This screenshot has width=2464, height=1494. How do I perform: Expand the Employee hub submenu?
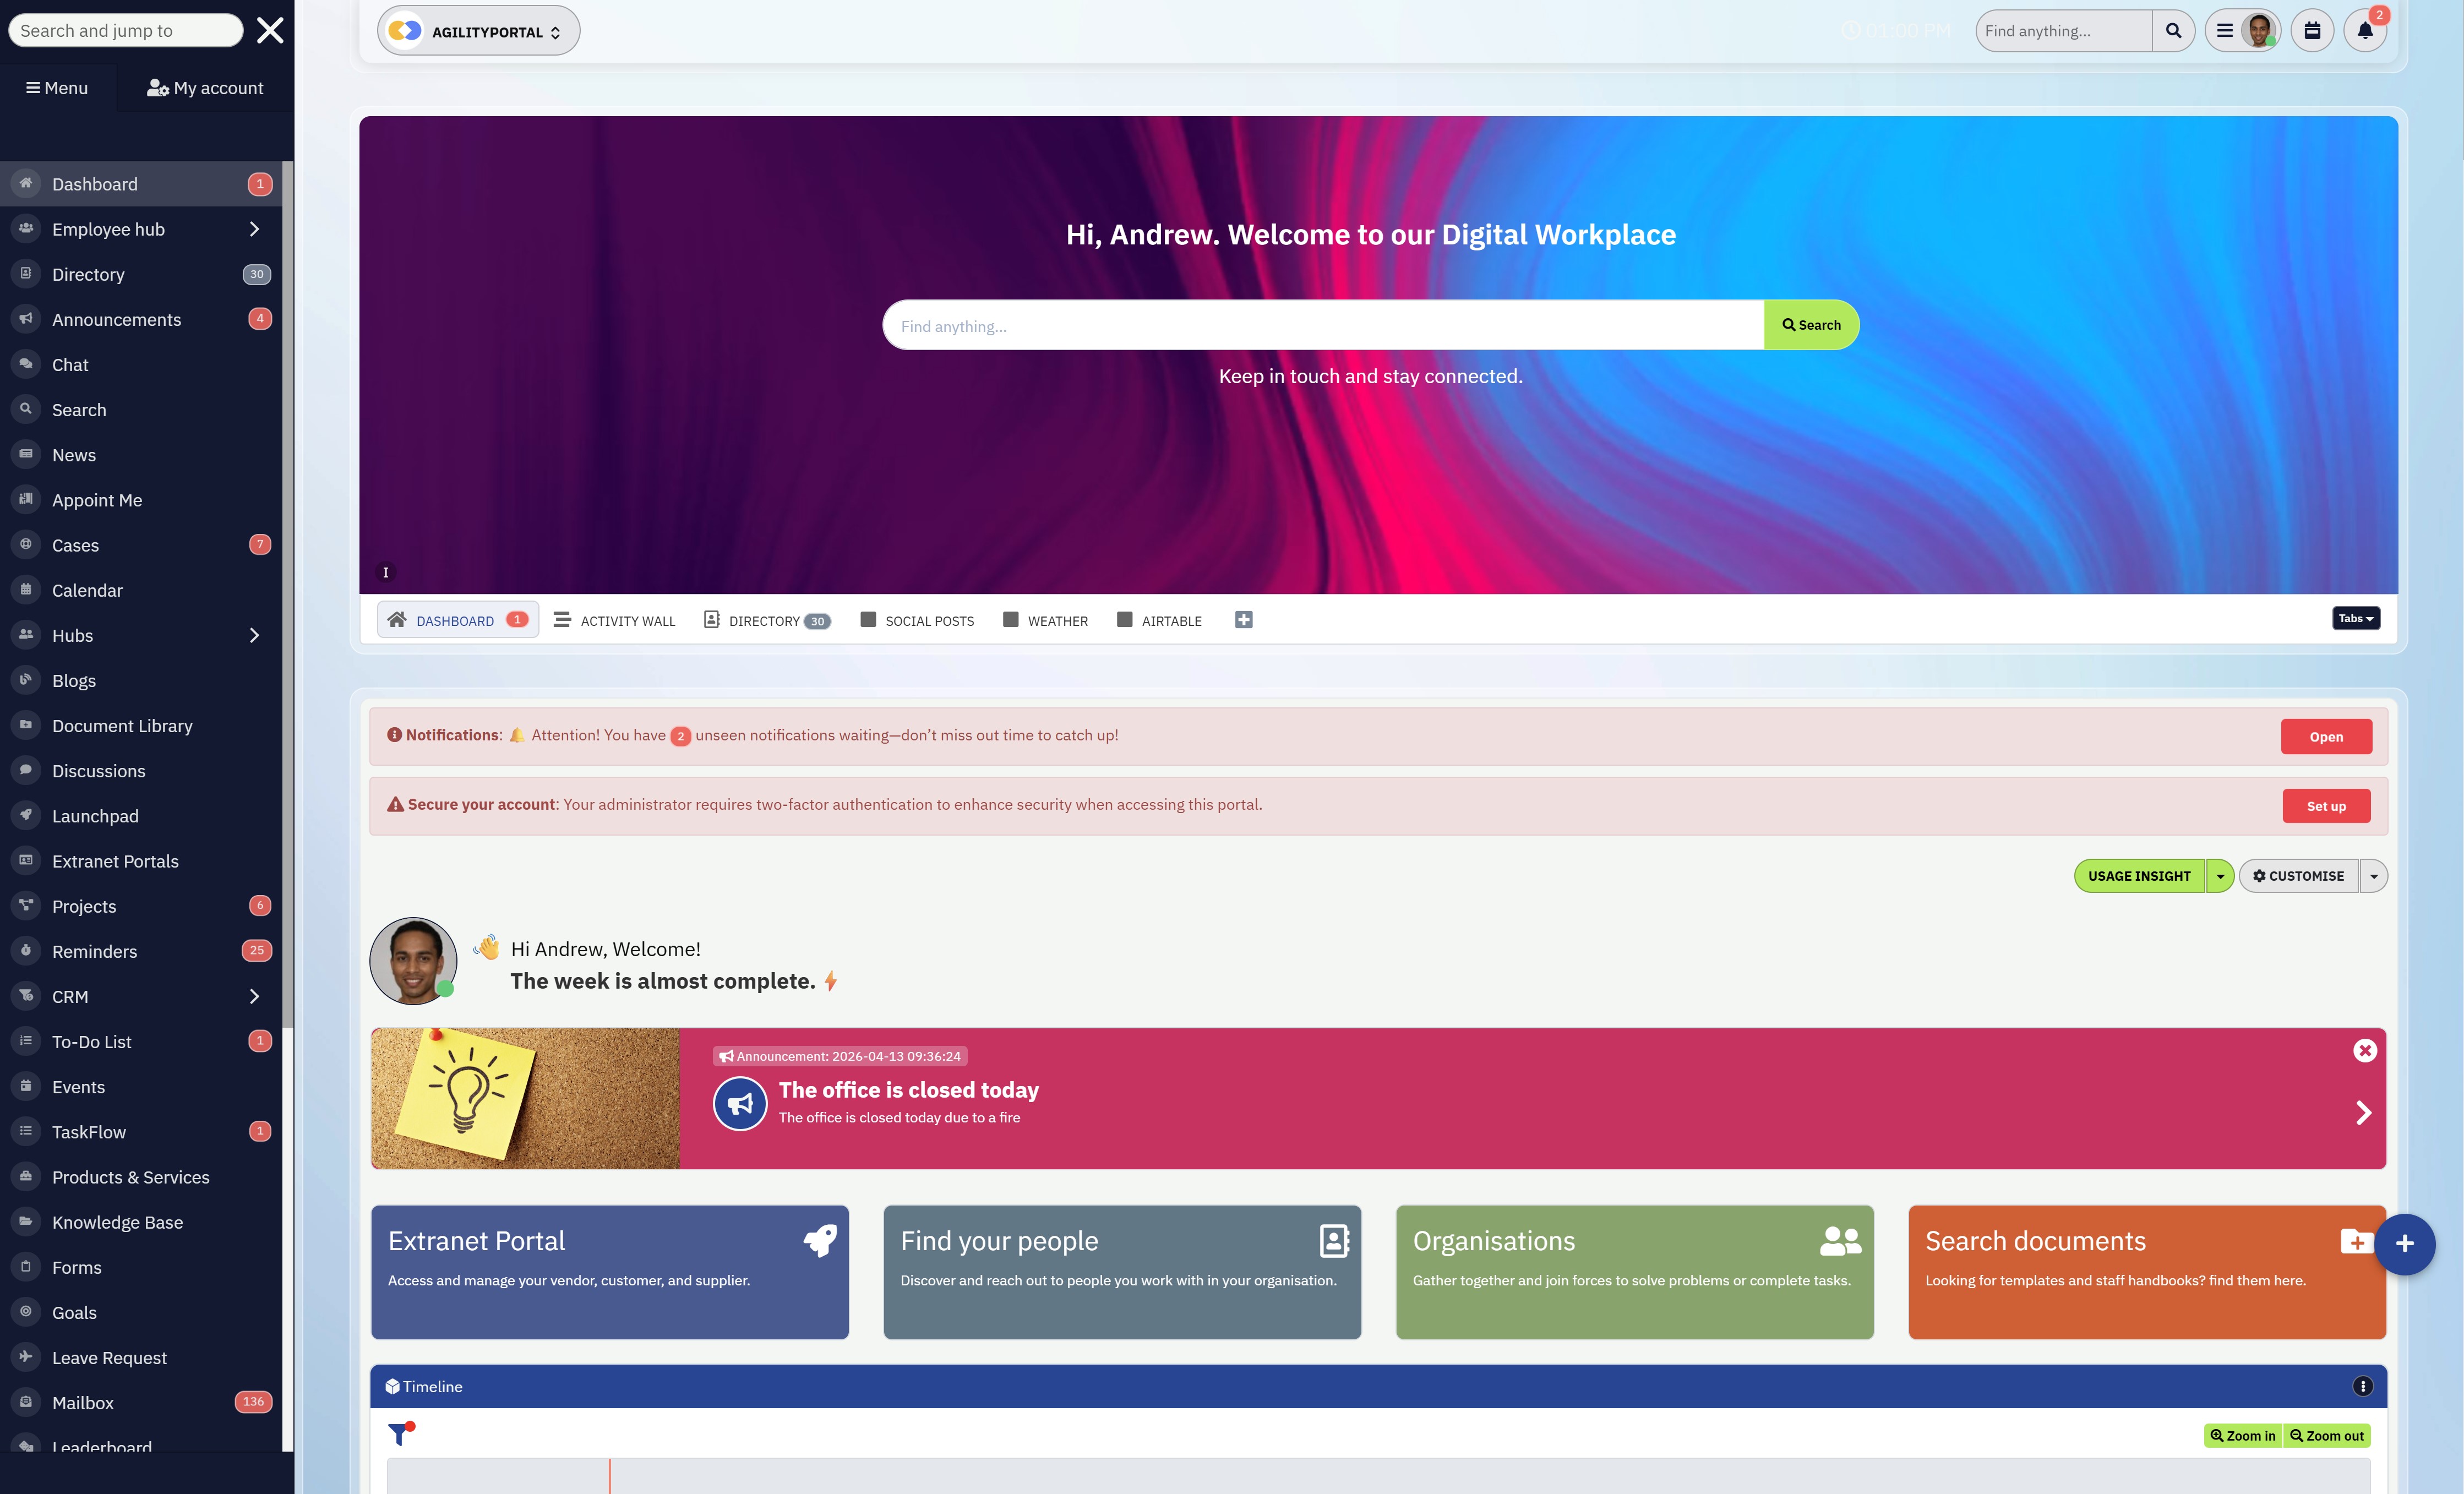(254, 229)
